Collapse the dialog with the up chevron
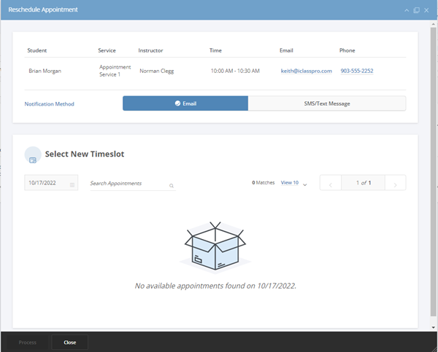The width and height of the screenshot is (438, 352). tap(407, 10)
